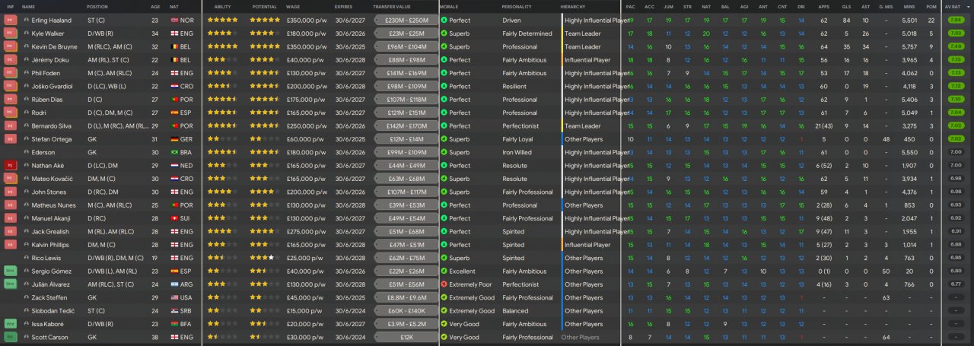Sort by the PERSONALITY column header
The height and width of the screenshot is (346, 974).
[517, 6]
